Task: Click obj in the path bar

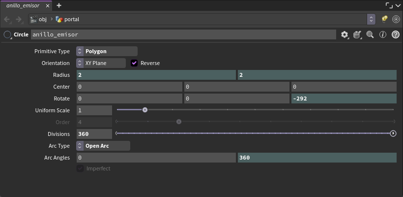Action: pos(43,19)
